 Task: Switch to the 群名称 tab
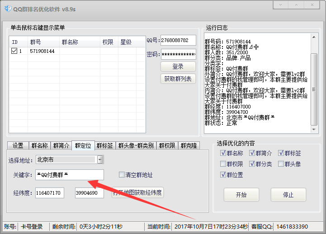click(39, 145)
